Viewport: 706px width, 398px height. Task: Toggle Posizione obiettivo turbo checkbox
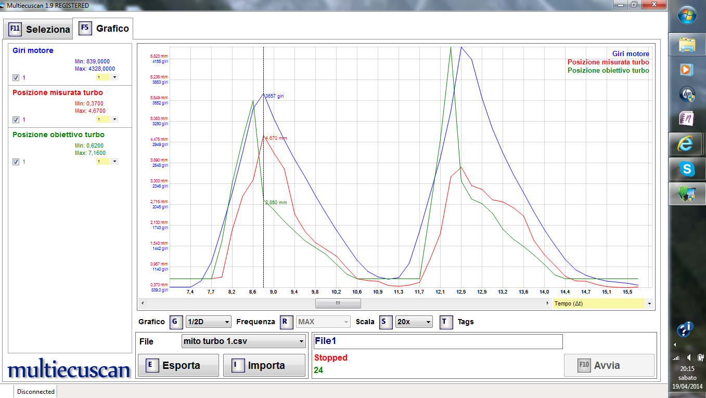point(16,162)
